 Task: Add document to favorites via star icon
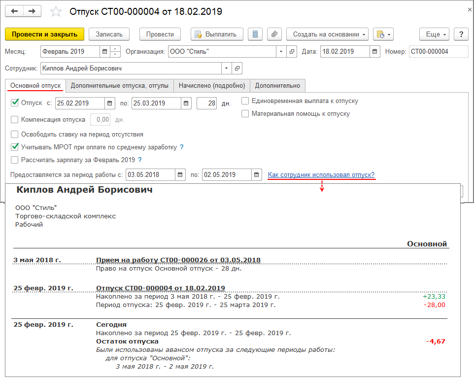coord(56,11)
